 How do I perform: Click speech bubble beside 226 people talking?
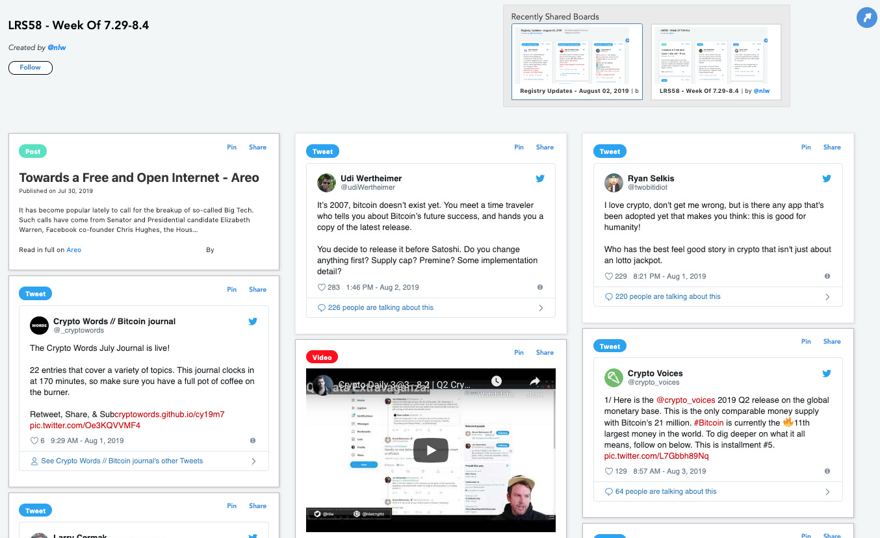pyautogui.click(x=322, y=308)
